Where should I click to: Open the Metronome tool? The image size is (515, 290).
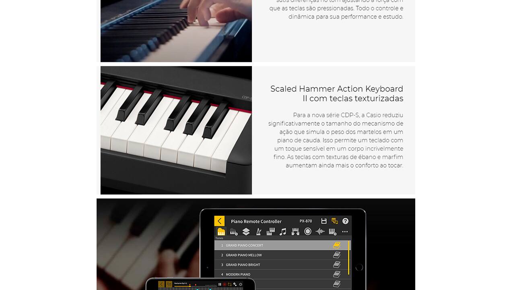[x=259, y=231]
